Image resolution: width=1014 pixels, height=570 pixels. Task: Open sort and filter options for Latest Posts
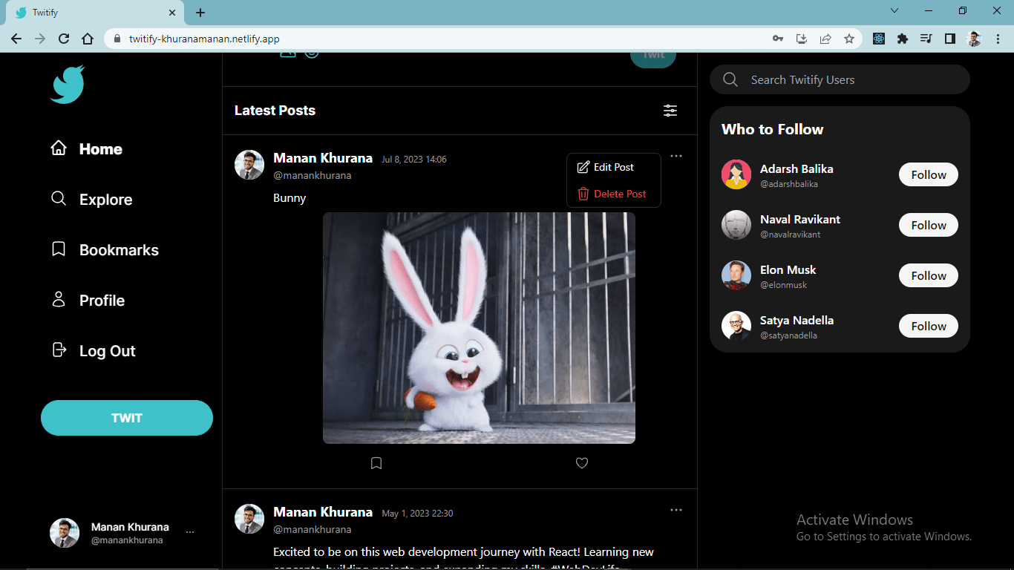point(670,111)
